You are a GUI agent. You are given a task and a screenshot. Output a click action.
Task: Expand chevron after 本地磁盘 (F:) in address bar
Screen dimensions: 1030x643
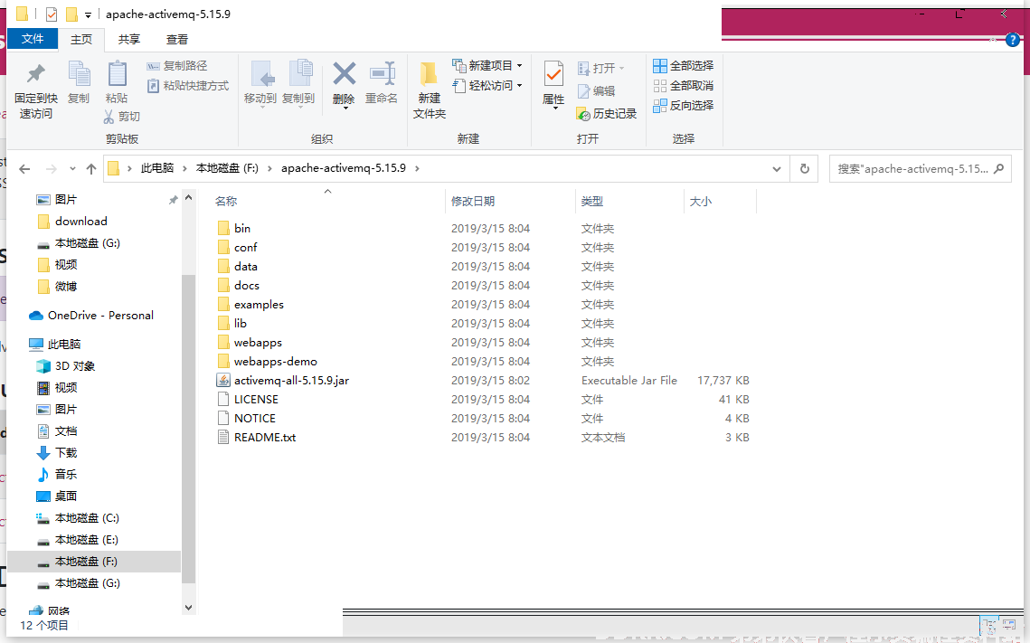click(269, 169)
